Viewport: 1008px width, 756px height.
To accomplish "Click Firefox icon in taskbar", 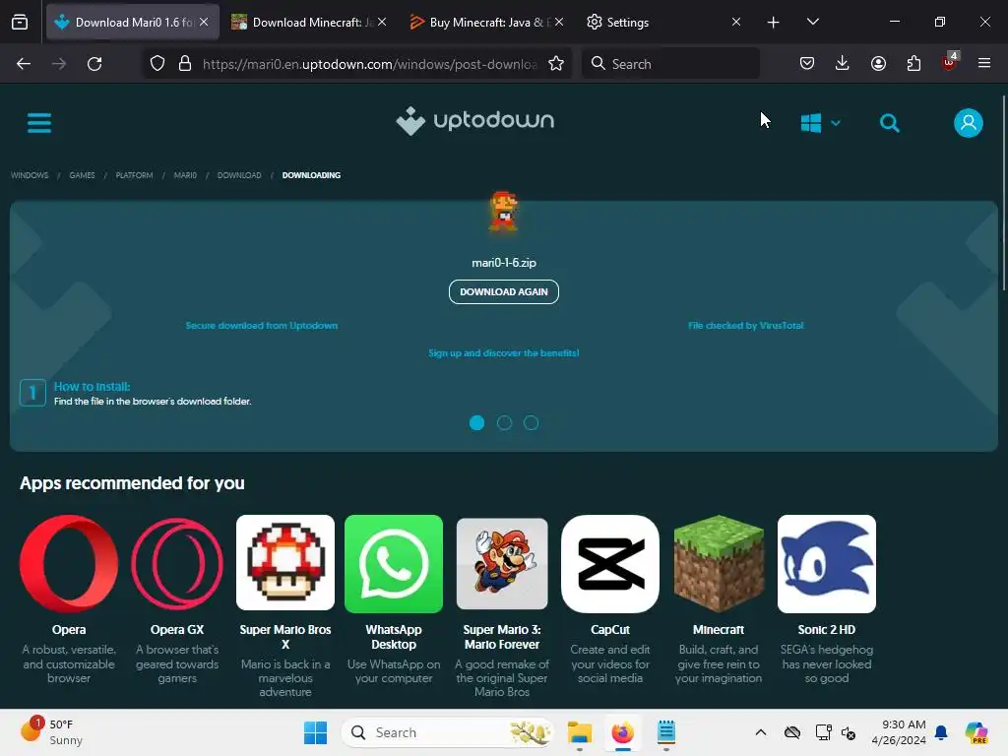I will pos(622,732).
